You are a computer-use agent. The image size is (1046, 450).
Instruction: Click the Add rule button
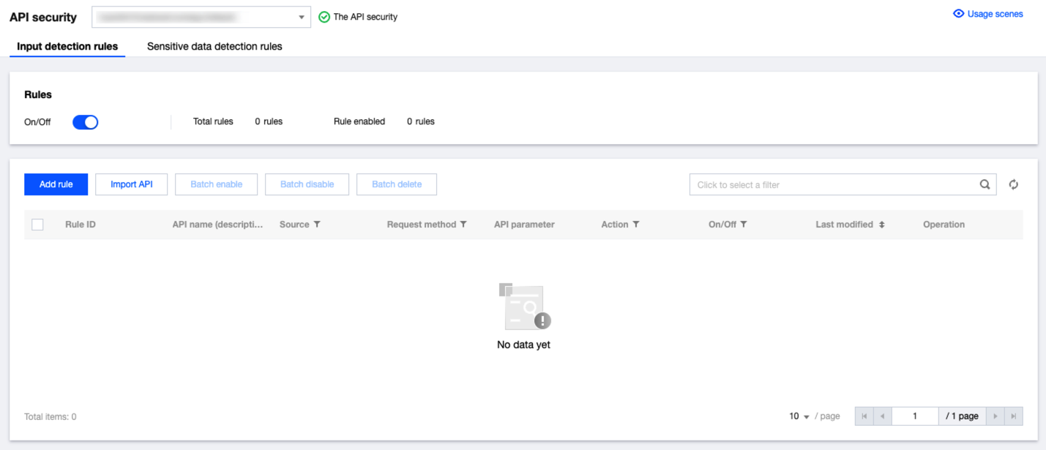[56, 184]
